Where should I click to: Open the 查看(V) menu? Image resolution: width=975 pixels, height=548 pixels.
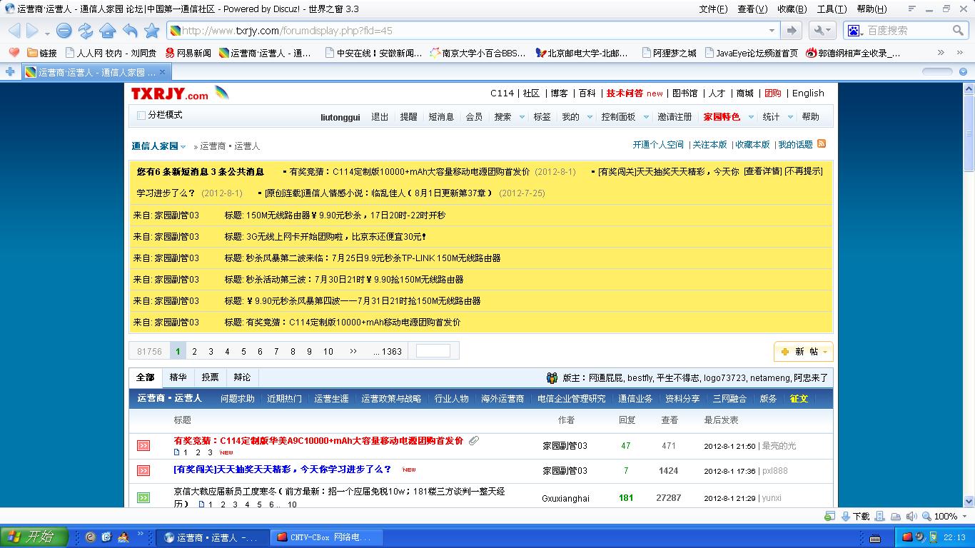[x=752, y=9]
